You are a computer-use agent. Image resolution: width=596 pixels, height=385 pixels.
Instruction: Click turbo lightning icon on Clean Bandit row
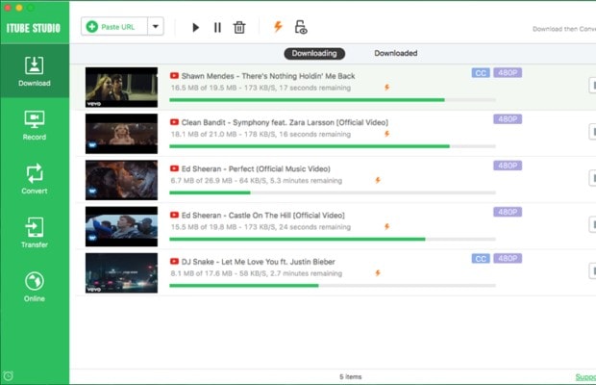(x=387, y=134)
